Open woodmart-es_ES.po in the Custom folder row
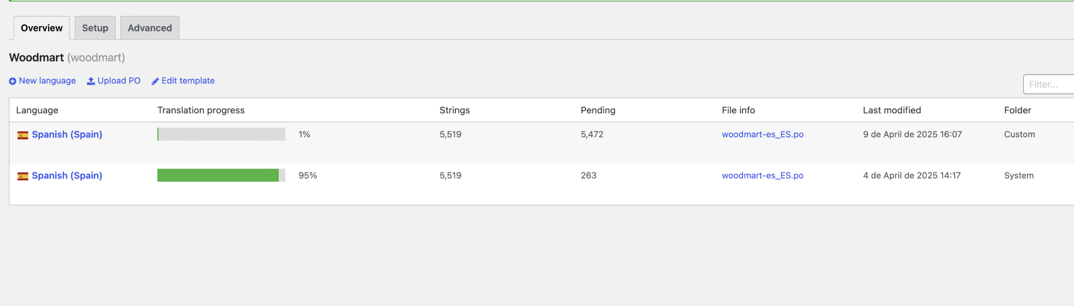This screenshot has width=1074, height=306. [x=762, y=134]
